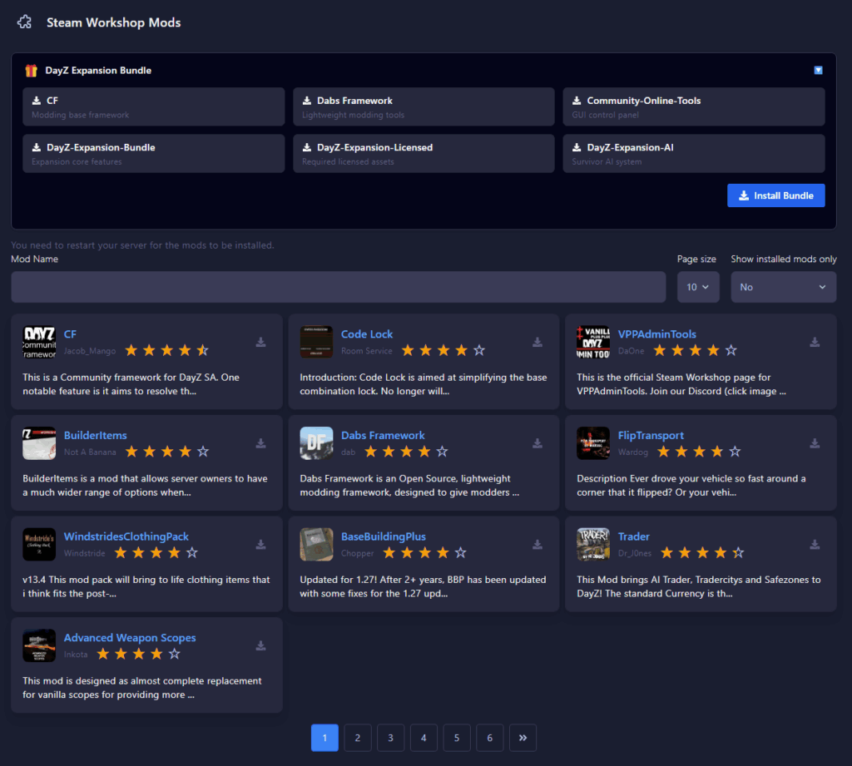
Task: Open the WindstridesClothingPack mod link
Action: [x=126, y=536]
